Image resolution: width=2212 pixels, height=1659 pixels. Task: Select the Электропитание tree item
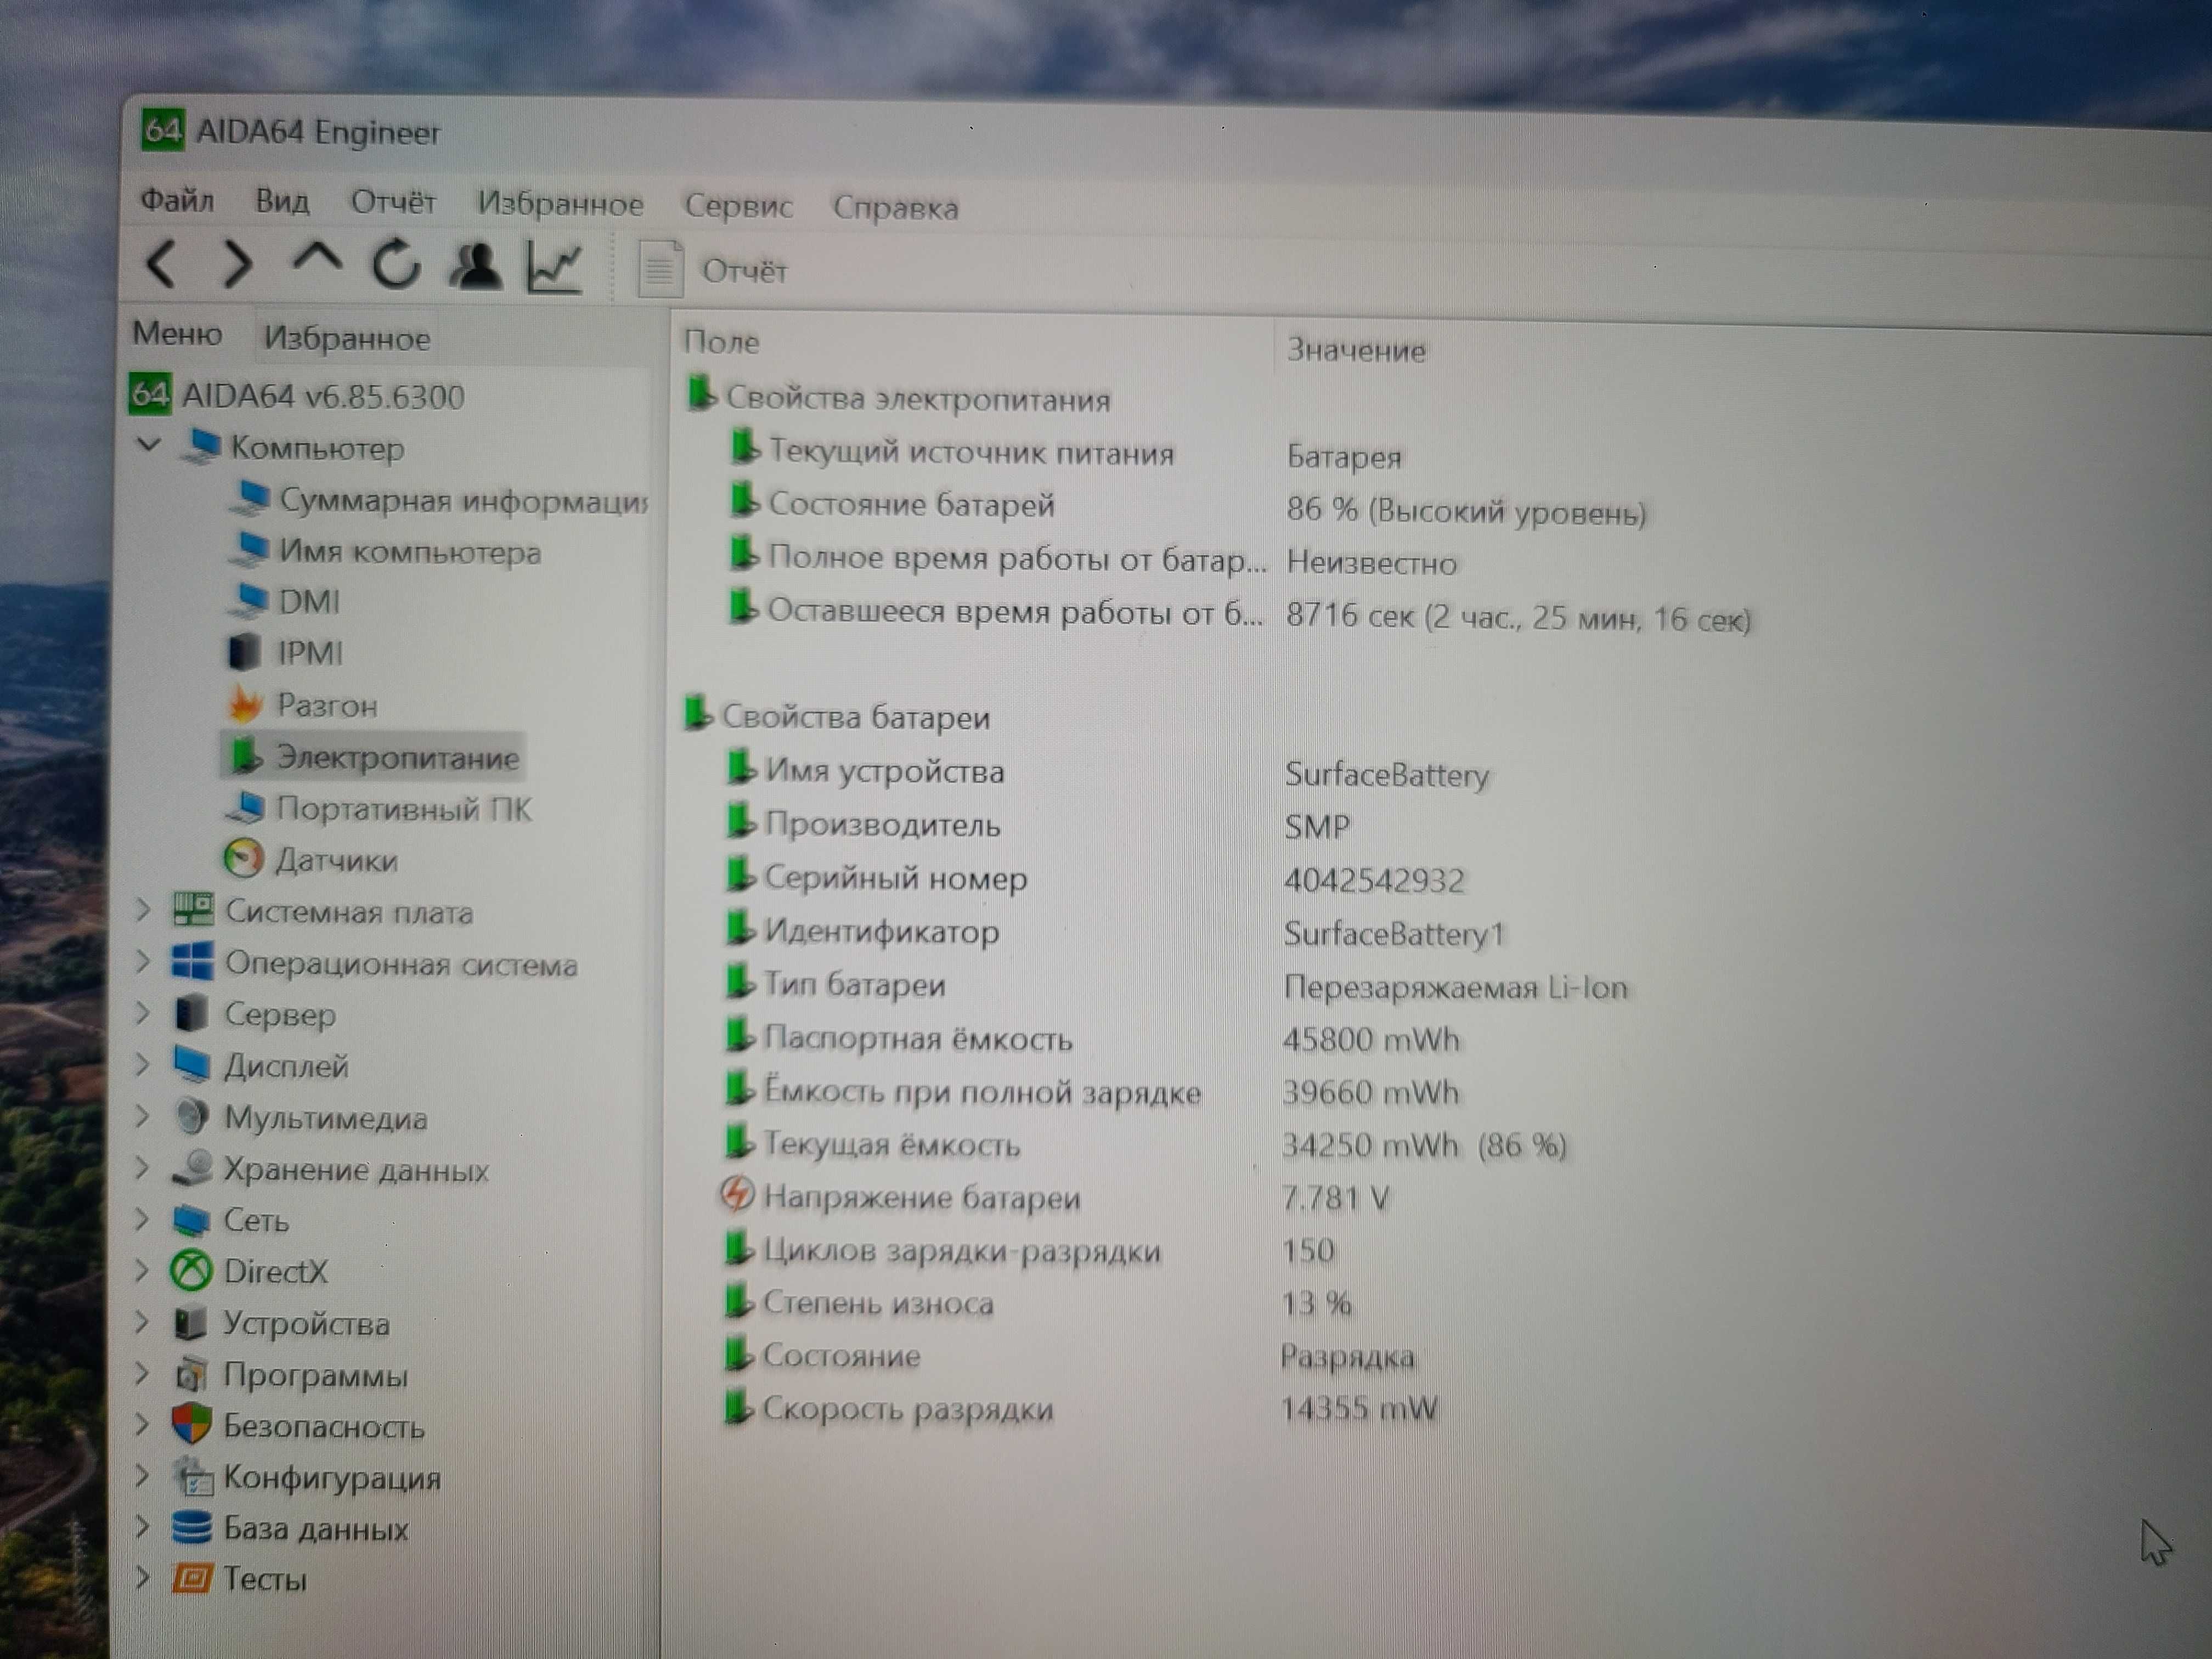point(371,756)
